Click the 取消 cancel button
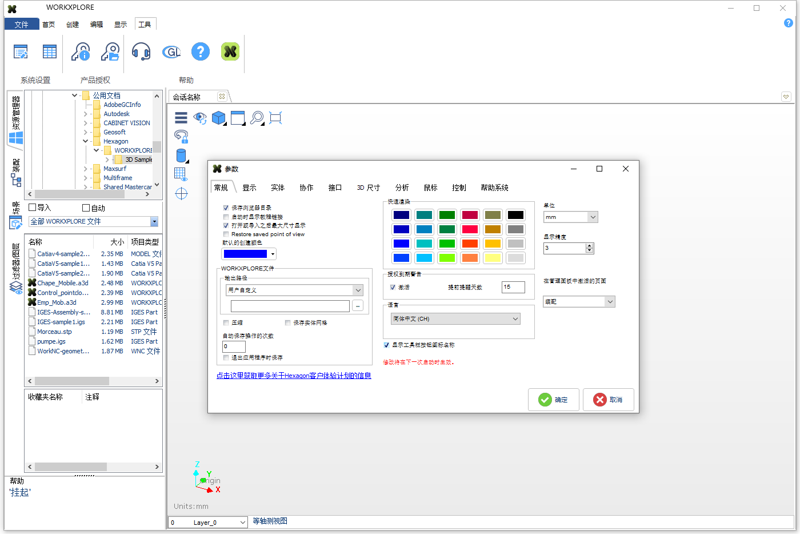This screenshot has height=534, width=800. point(609,400)
